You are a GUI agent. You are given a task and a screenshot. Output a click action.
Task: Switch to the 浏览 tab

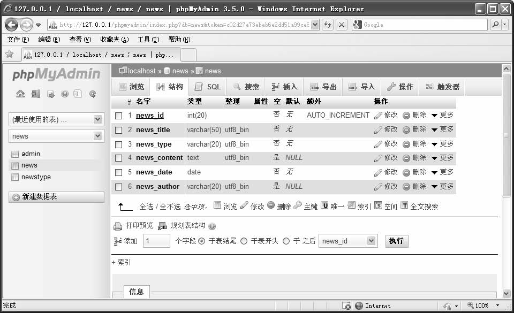[x=131, y=87]
